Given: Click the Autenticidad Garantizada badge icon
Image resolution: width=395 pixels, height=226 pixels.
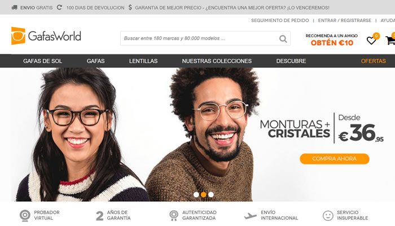Looking at the screenshot, I should click(174, 216).
